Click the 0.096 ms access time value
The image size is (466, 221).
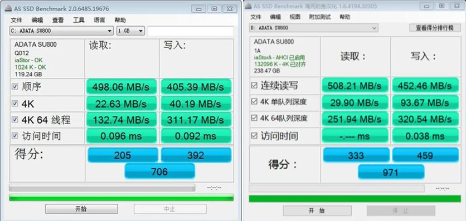point(122,136)
